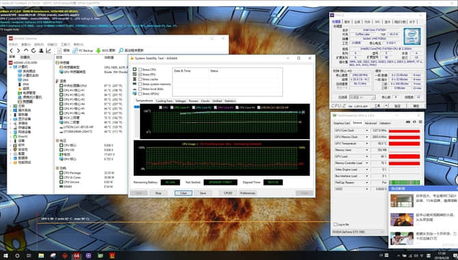
Task: Click the Stop button in Stability Test
Action: (x=159, y=193)
